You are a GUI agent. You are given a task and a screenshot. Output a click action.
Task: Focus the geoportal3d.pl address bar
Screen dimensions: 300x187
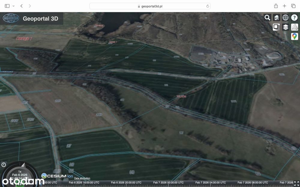pyautogui.click(x=150, y=6)
